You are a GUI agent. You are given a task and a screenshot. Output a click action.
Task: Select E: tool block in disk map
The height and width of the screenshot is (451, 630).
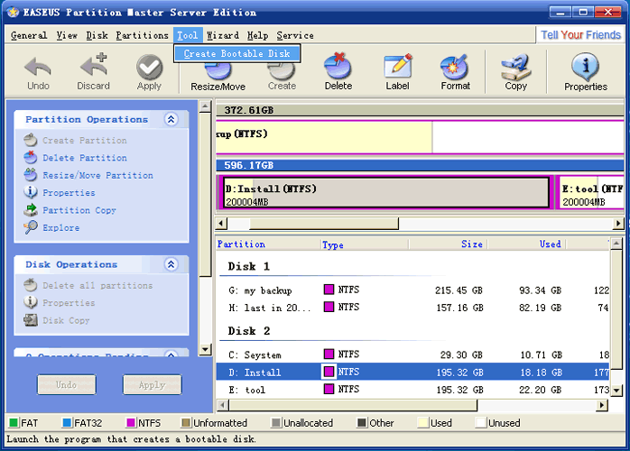(x=591, y=193)
